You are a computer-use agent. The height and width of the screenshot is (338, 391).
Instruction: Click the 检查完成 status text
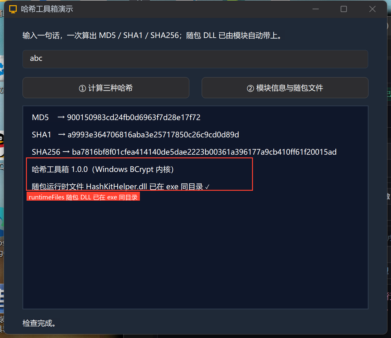click(39, 323)
